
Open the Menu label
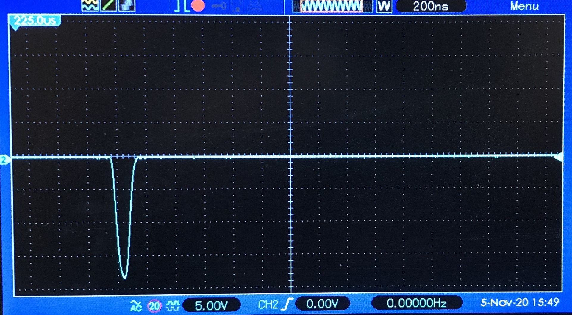pyautogui.click(x=524, y=6)
